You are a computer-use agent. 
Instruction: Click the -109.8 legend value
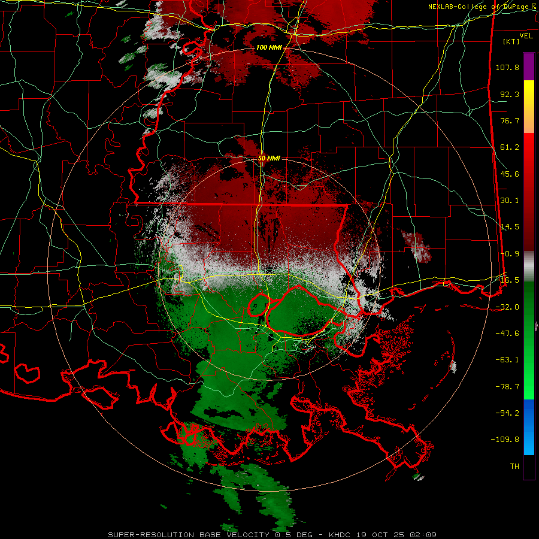coord(505,440)
